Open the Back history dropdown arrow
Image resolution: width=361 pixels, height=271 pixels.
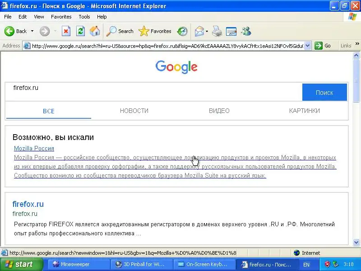(x=32, y=31)
